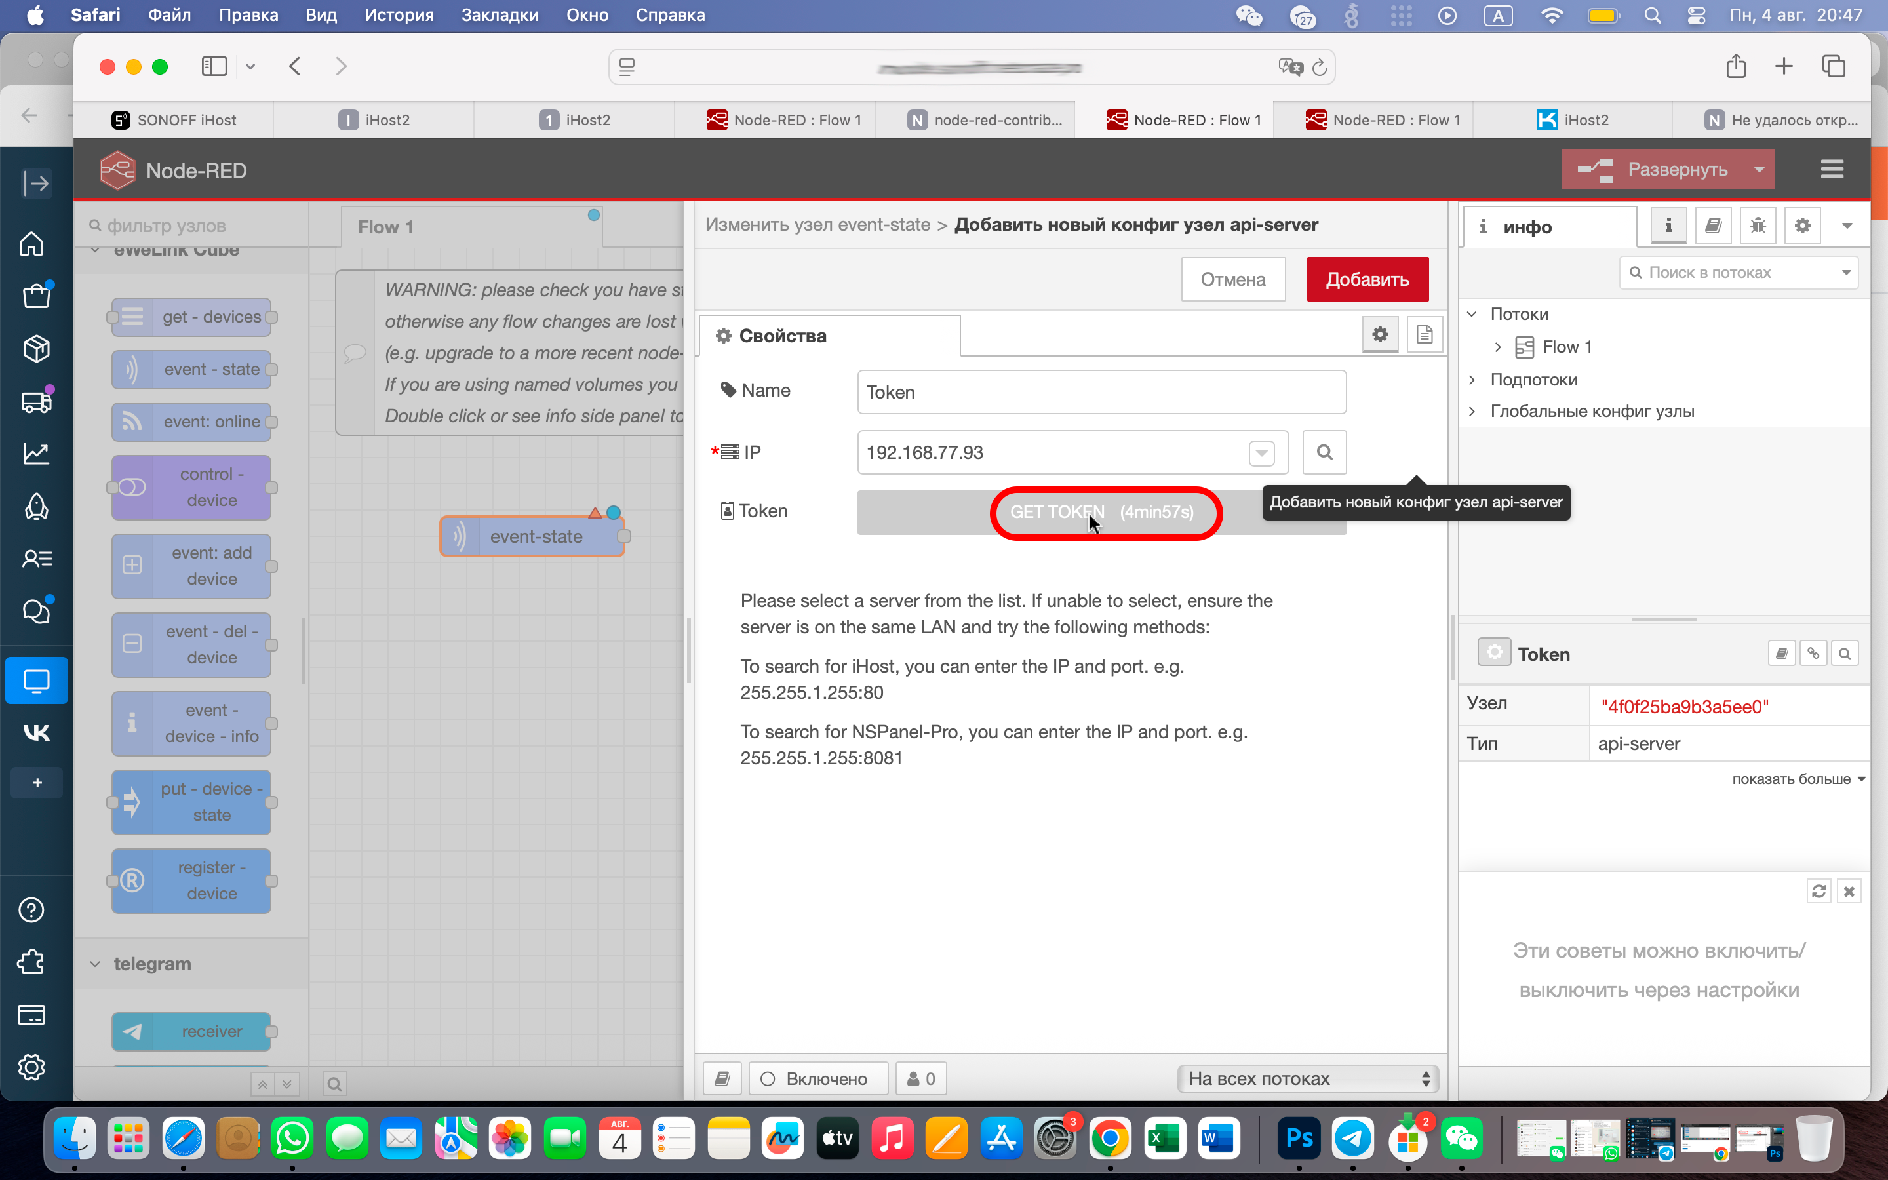1888x1180 pixels.
Task: Click canvas search magnifier at bottom
Action: tap(335, 1083)
